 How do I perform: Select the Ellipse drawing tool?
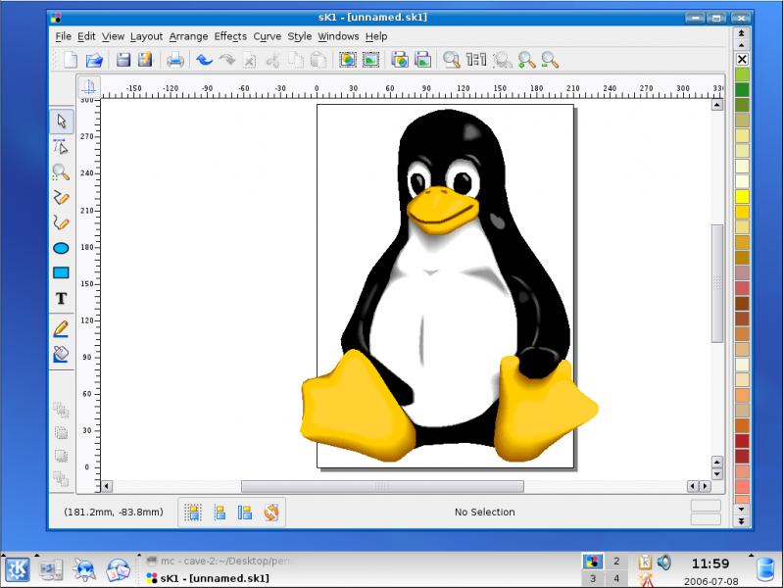point(61,249)
